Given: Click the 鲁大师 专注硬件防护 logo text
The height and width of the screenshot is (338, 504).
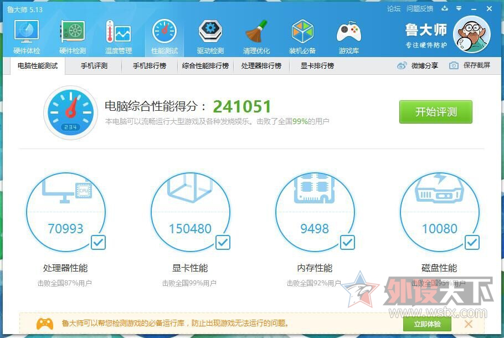Looking at the screenshot, I should pos(426,35).
